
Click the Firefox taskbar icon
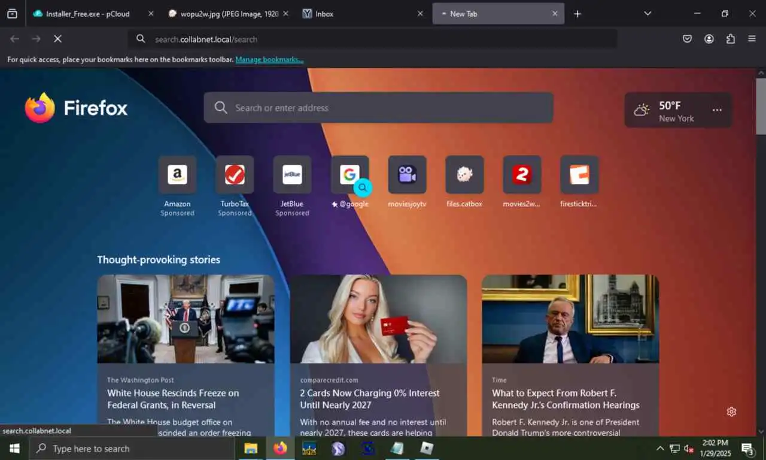click(280, 449)
